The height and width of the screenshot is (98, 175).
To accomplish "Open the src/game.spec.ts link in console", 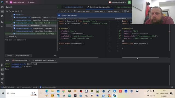I will [19, 64].
